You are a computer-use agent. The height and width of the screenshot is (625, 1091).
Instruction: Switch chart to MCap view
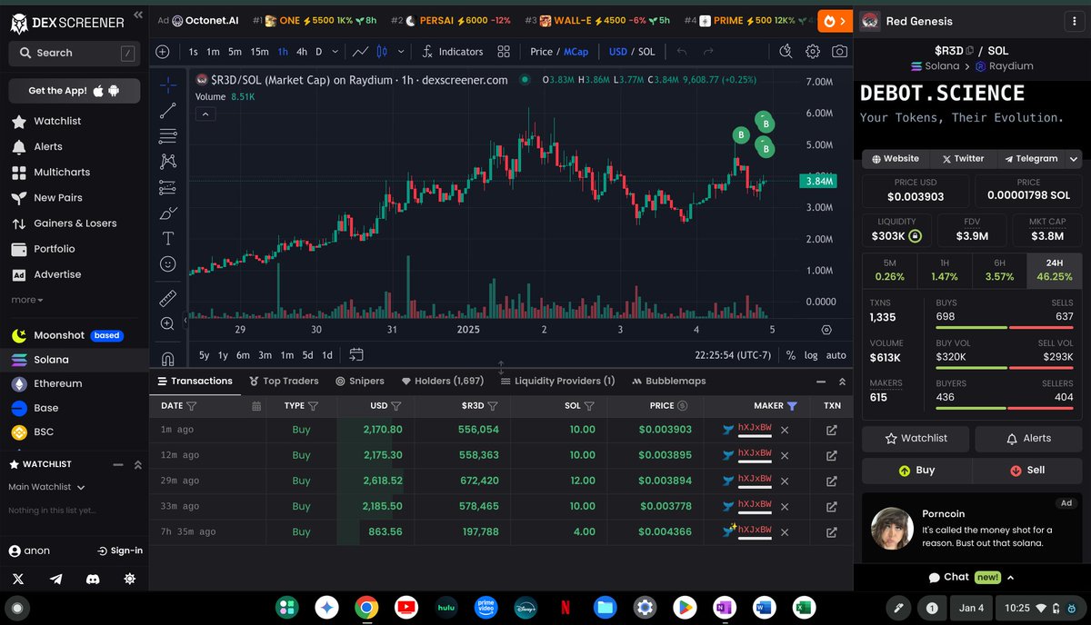tap(576, 52)
